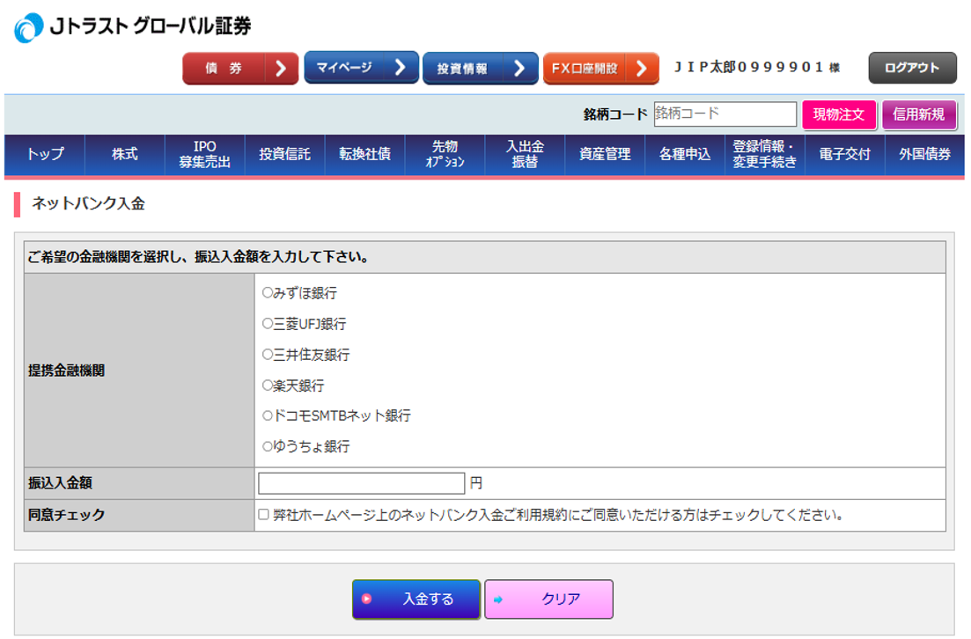This screenshot has height=639, width=971.
Task: Click the arrow icon on FX口座開設 button
Action: point(642,68)
